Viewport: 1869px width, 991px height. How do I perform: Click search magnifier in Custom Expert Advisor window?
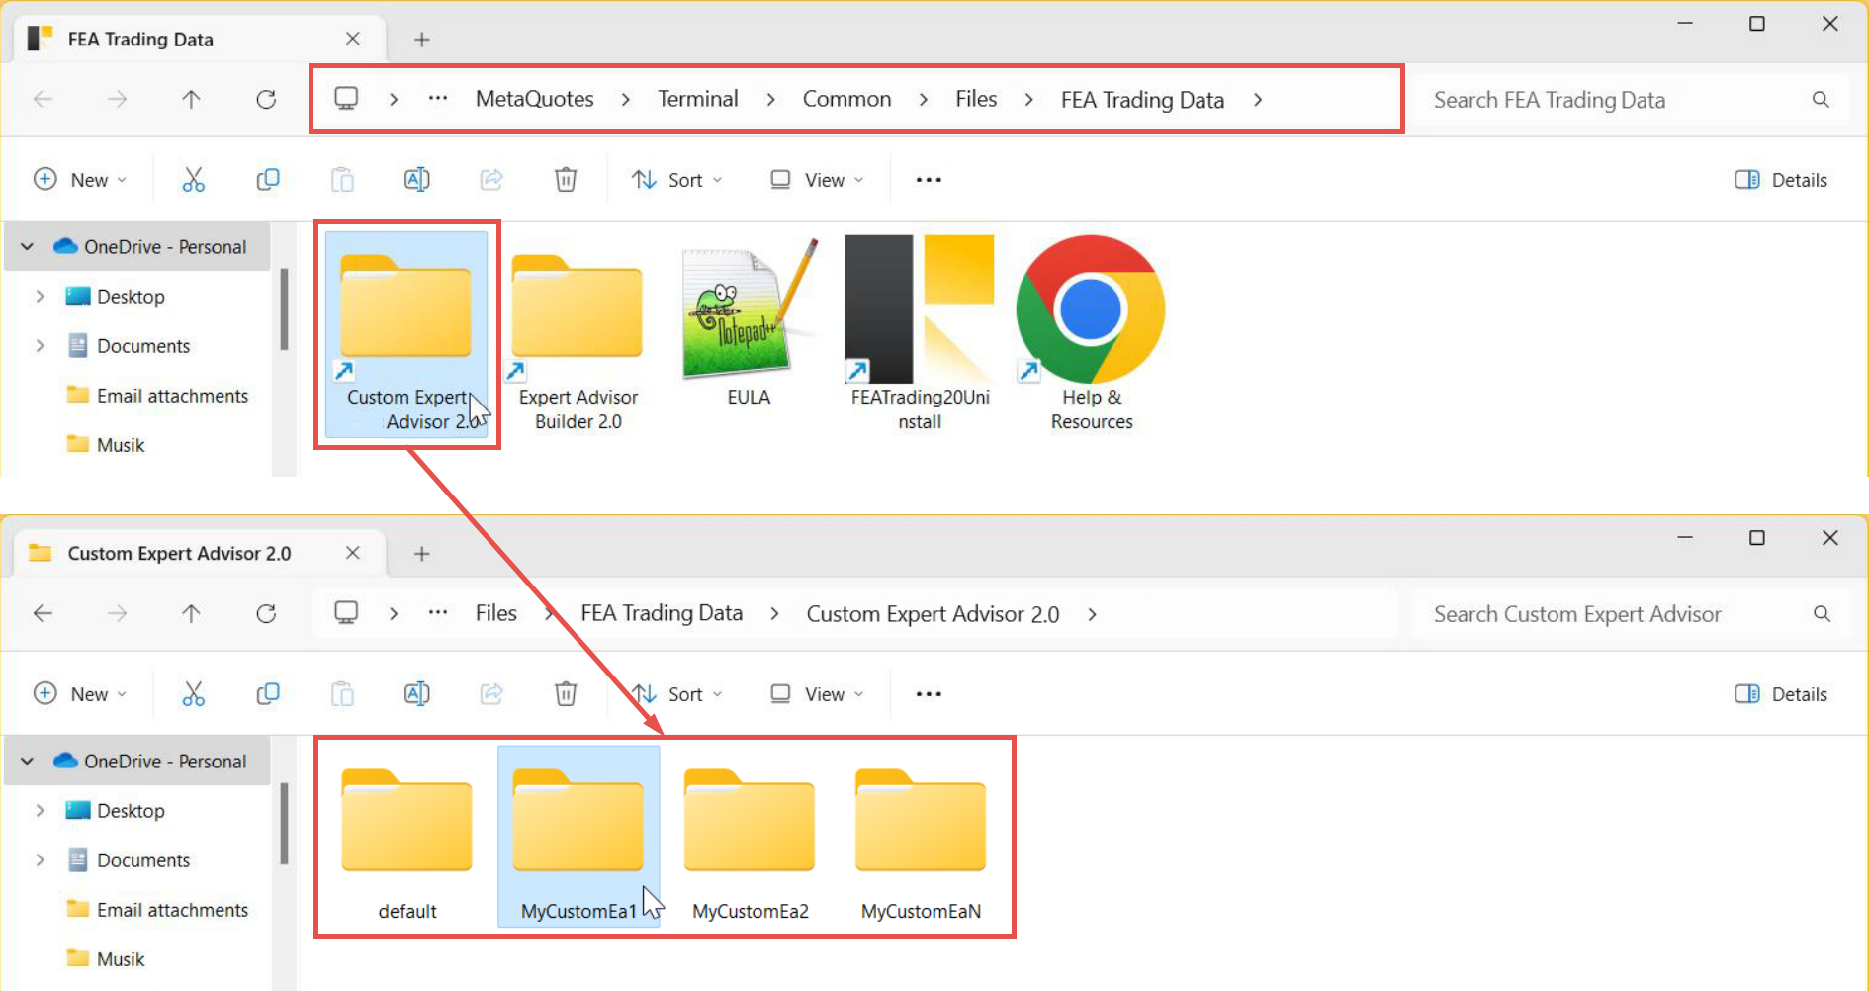[x=1822, y=614]
